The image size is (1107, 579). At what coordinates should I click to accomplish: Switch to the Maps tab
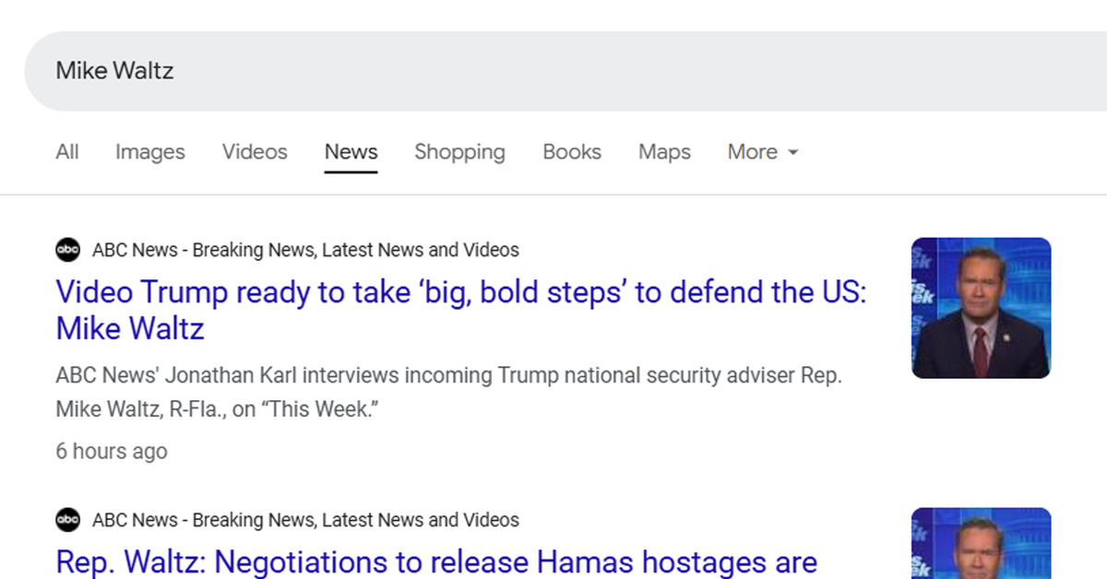click(x=664, y=152)
